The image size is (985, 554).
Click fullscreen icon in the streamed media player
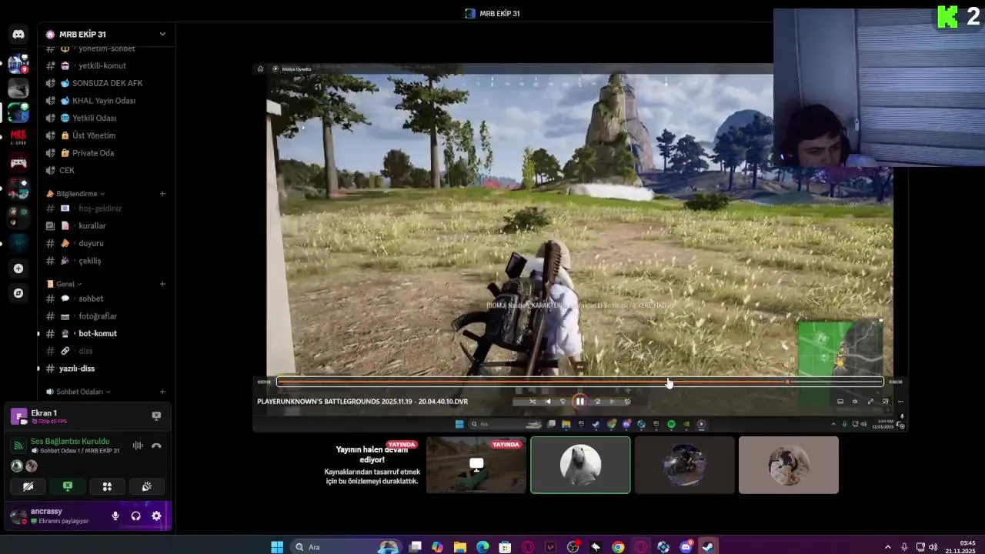coord(870,401)
